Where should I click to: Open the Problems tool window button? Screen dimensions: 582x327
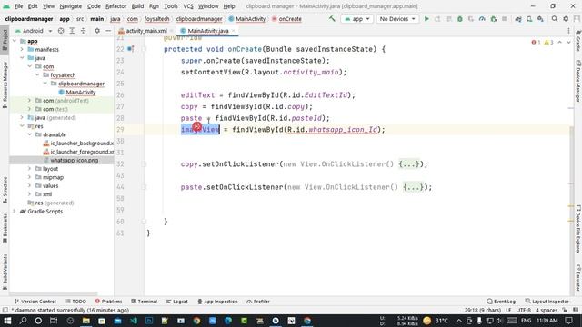(x=108, y=302)
